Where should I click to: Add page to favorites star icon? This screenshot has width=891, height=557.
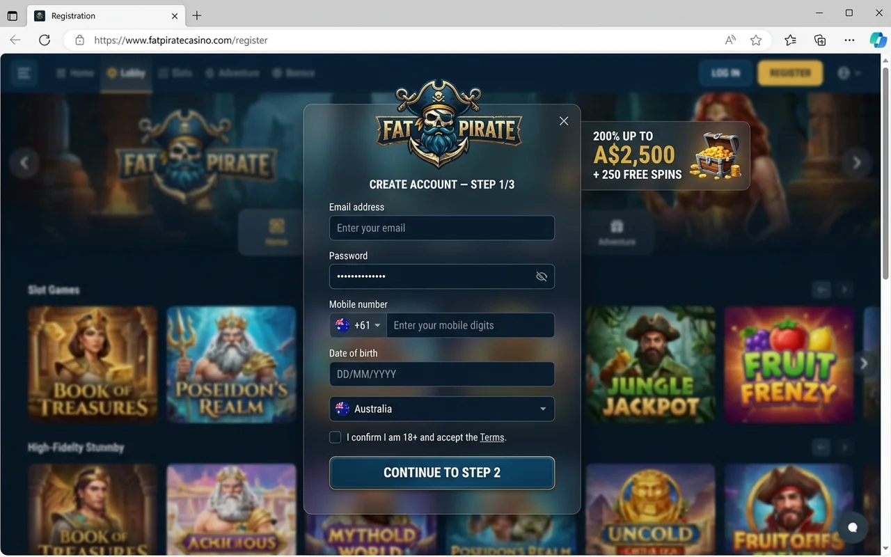(x=756, y=40)
